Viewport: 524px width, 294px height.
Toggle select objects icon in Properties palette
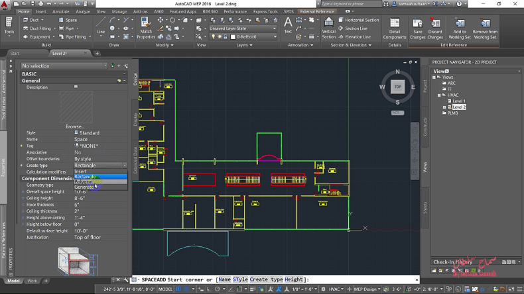point(119,66)
